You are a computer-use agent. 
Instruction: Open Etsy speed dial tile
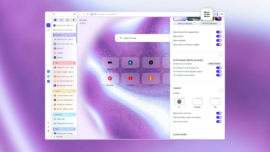point(151,78)
